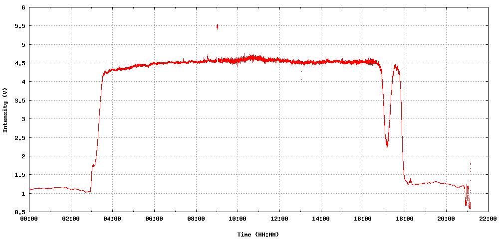Click the y-axis tick label 3.5
Screen dimensions: 499x239
click(x=20, y=100)
